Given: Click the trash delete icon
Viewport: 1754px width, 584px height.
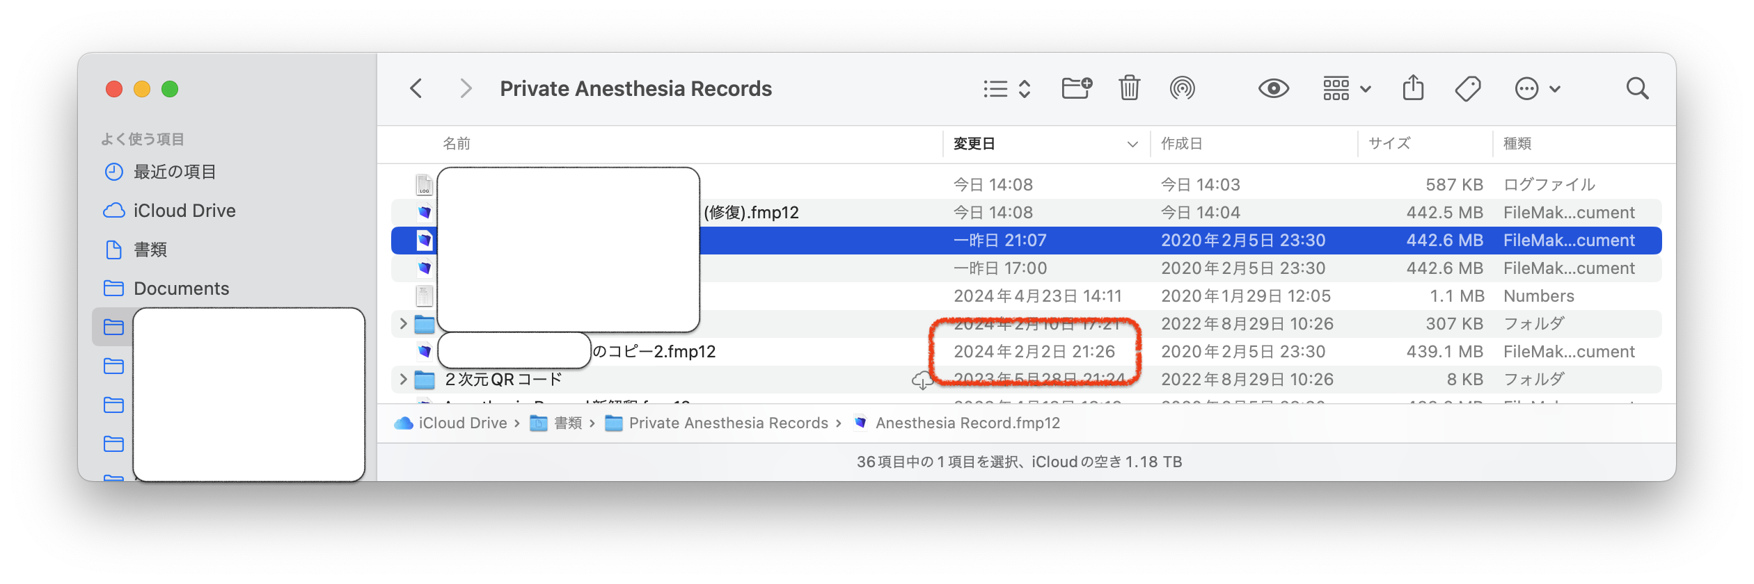Looking at the screenshot, I should coord(1129,88).
